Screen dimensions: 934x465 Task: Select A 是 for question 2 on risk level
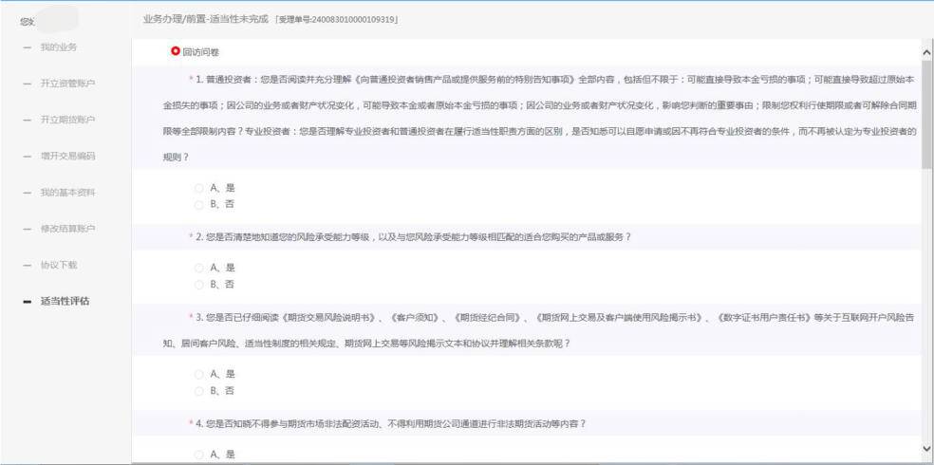pyautogui.click(x=198, y=268)
